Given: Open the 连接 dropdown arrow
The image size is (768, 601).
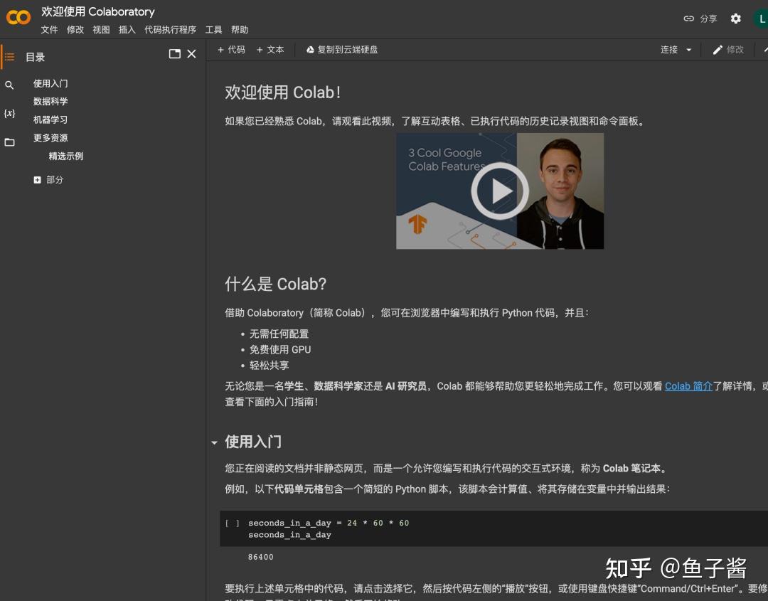Looking at the screenshot, I should click(x=688, y=50).
